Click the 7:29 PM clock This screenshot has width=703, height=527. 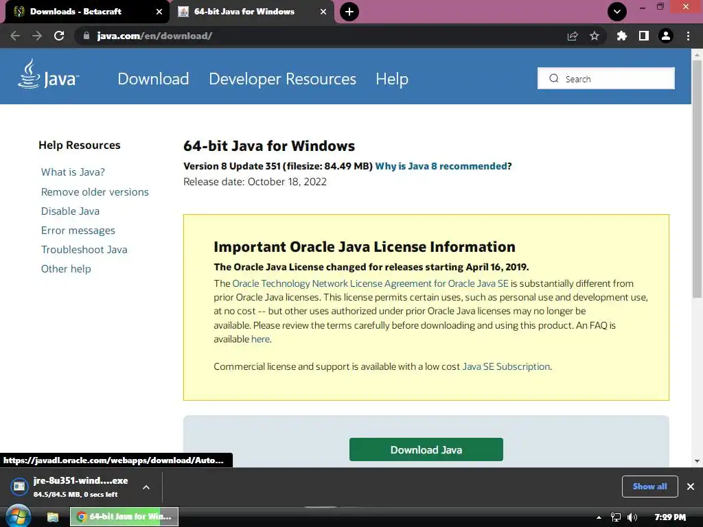(670, 517)
